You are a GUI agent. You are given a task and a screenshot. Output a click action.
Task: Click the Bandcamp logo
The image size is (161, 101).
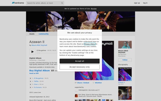click(x=18, y=3)
